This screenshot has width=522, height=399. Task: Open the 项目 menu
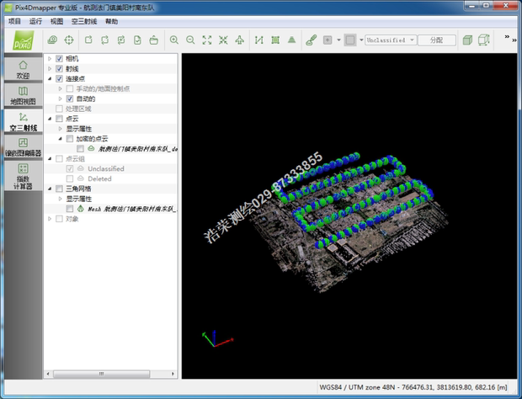[14, 22]
